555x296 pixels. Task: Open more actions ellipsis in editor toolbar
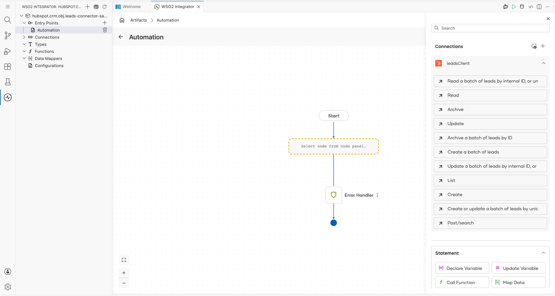(548, 6)
